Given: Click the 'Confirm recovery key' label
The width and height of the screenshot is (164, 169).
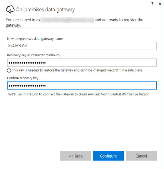Looking at the screenshot, I should 23,78.
